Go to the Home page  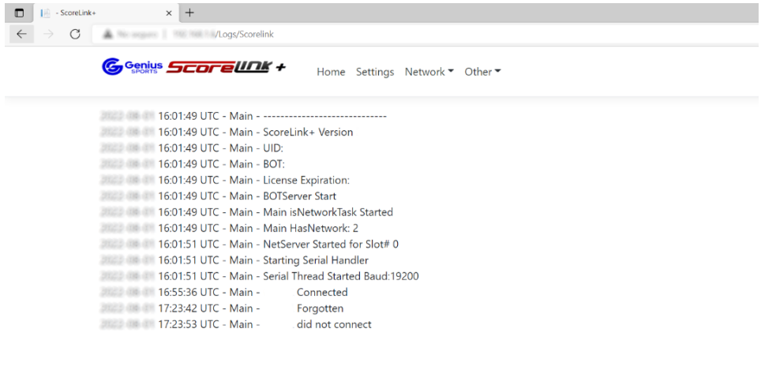pos(331,72)
